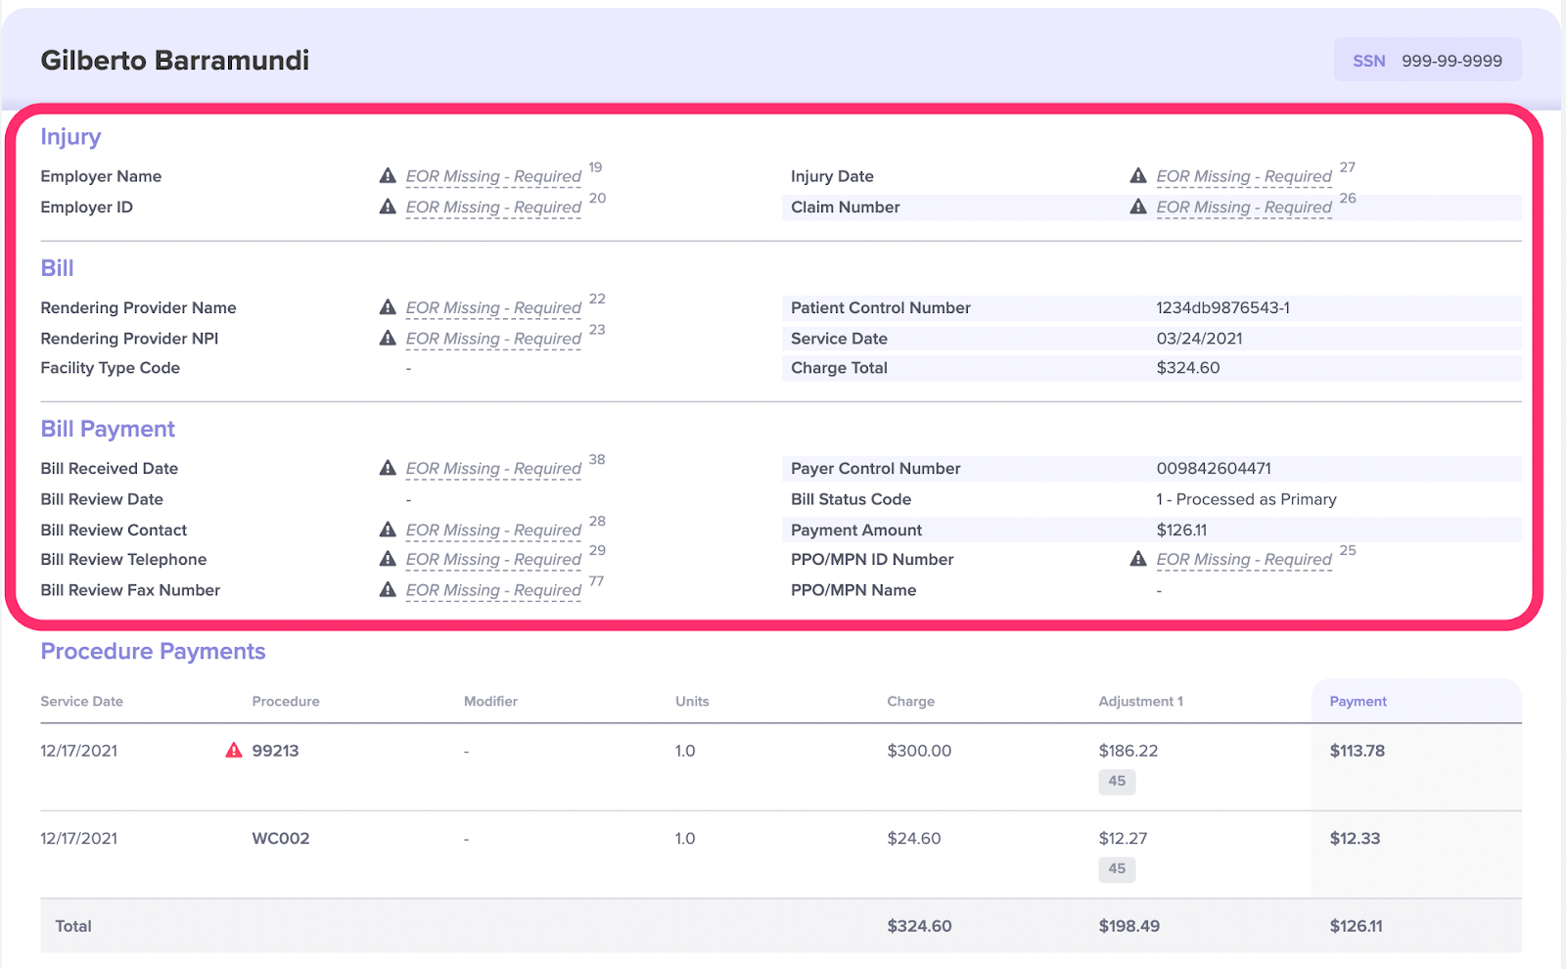Viewport: 1566px width, 969px height.
Task: Click Patient Control Number value 1234db9876543-1
Action: click(1222, 308)
